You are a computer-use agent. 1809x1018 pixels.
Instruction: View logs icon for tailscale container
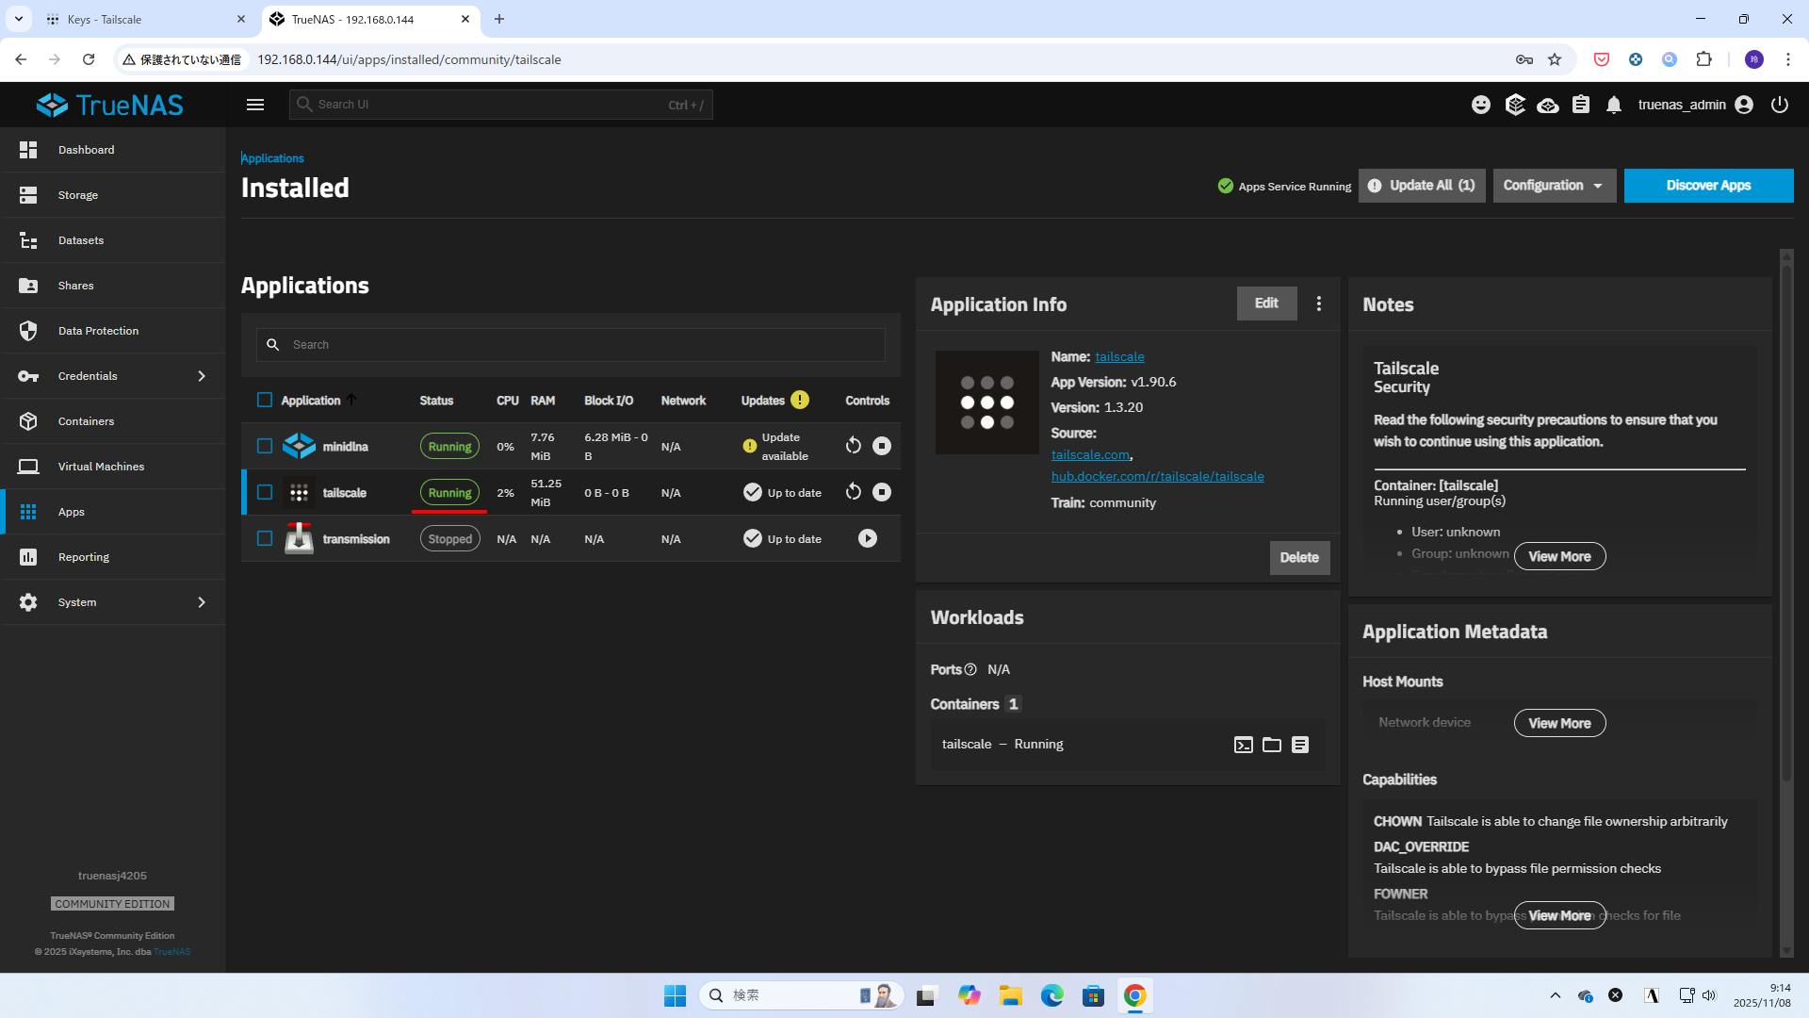(x=1300, y=745)
